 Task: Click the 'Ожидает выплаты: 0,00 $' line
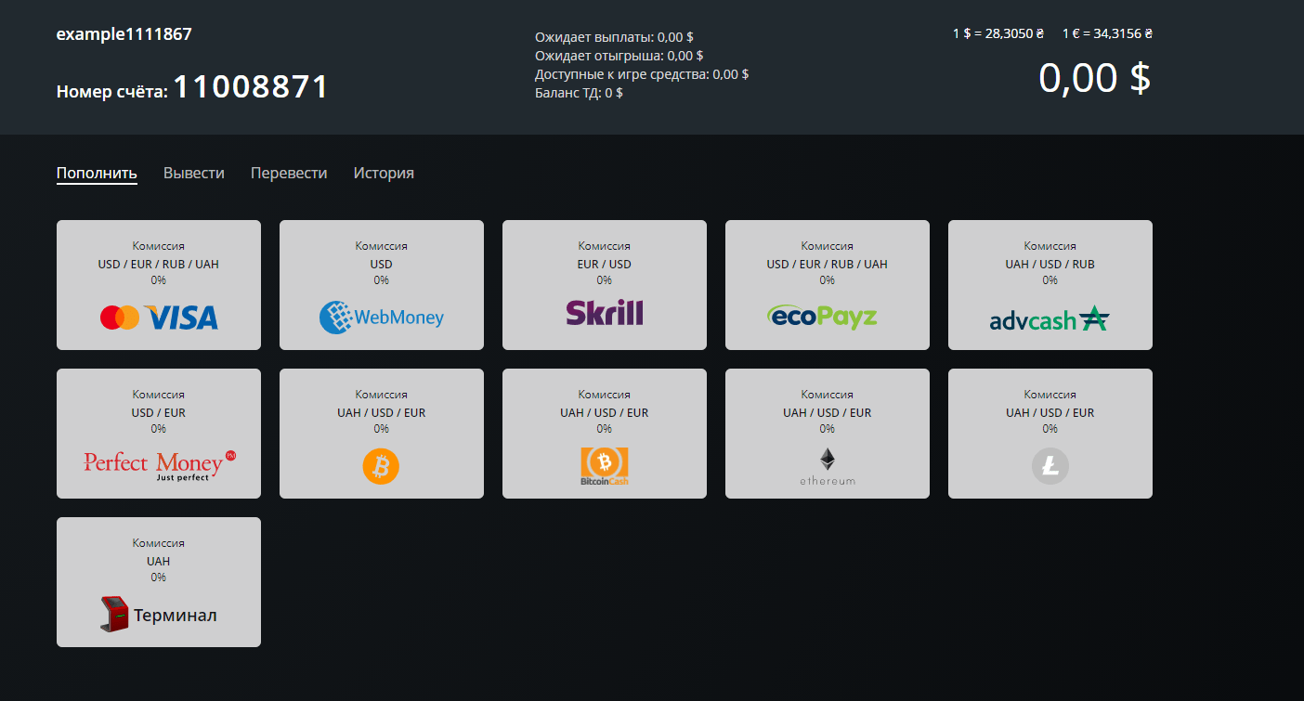point(614,37)
